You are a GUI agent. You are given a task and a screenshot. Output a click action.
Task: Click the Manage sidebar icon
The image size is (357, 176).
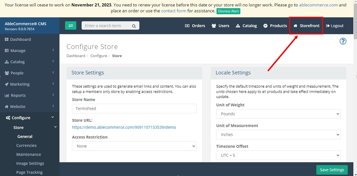pos(7,51)
